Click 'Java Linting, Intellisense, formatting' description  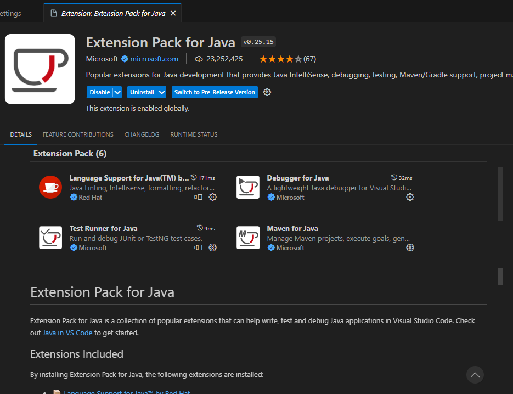(142, 188)
